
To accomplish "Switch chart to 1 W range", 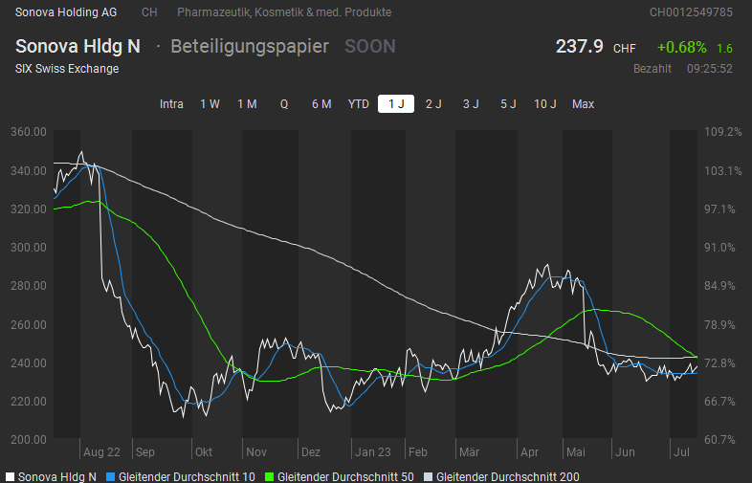I will pos(210,104).
